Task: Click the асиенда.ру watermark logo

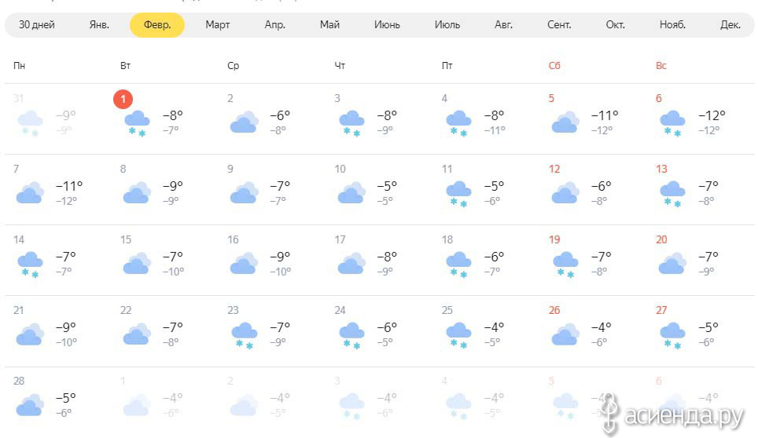Action: point(673,414)
